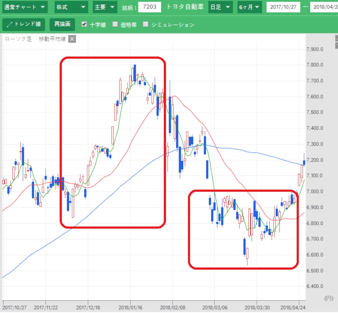Edit the 7203 stock code field
Viewport: 338px width, 313px height.
click(x=149, y=7)
